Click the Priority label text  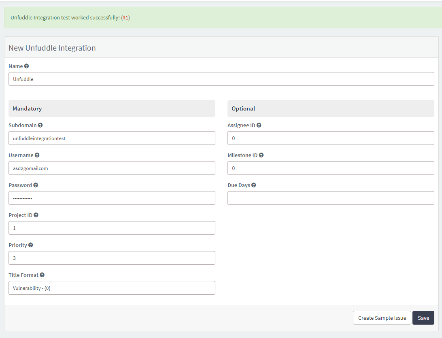point(18,245)
